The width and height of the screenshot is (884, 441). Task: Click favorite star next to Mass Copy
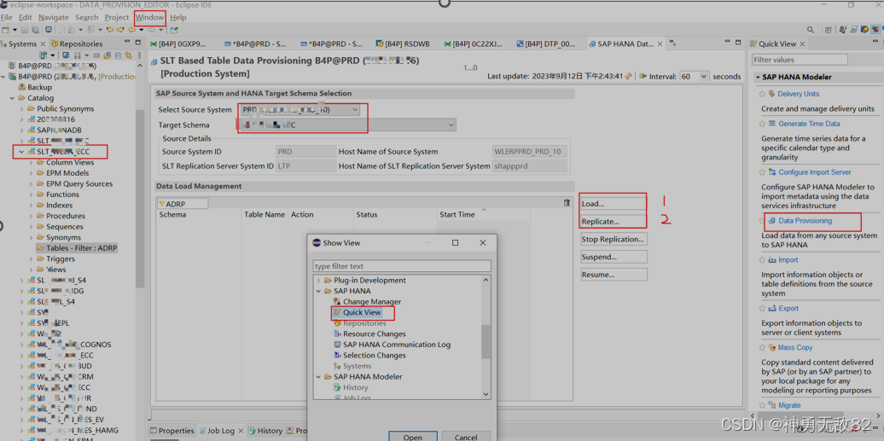[762, 348]
